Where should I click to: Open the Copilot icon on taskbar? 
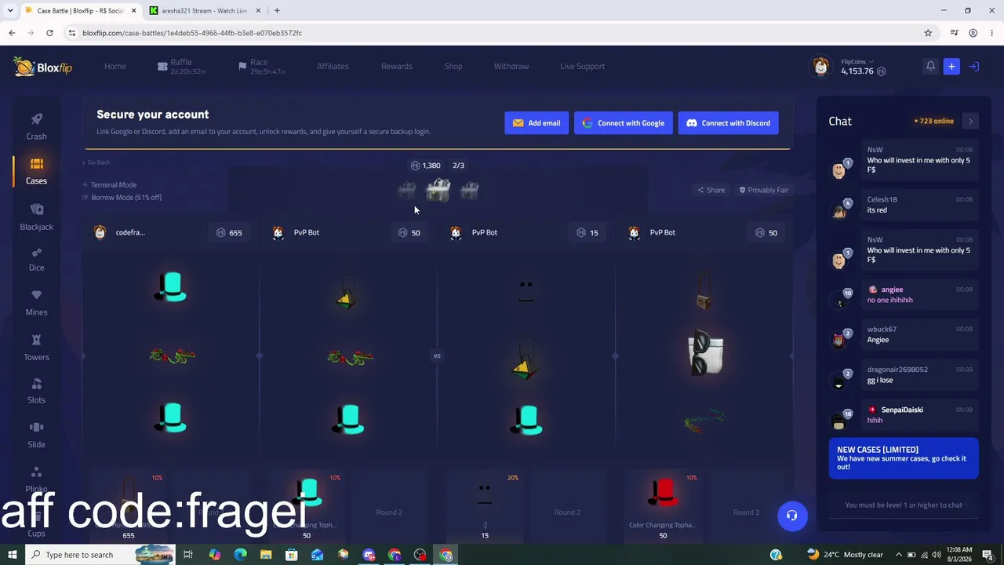coord(214,555)
